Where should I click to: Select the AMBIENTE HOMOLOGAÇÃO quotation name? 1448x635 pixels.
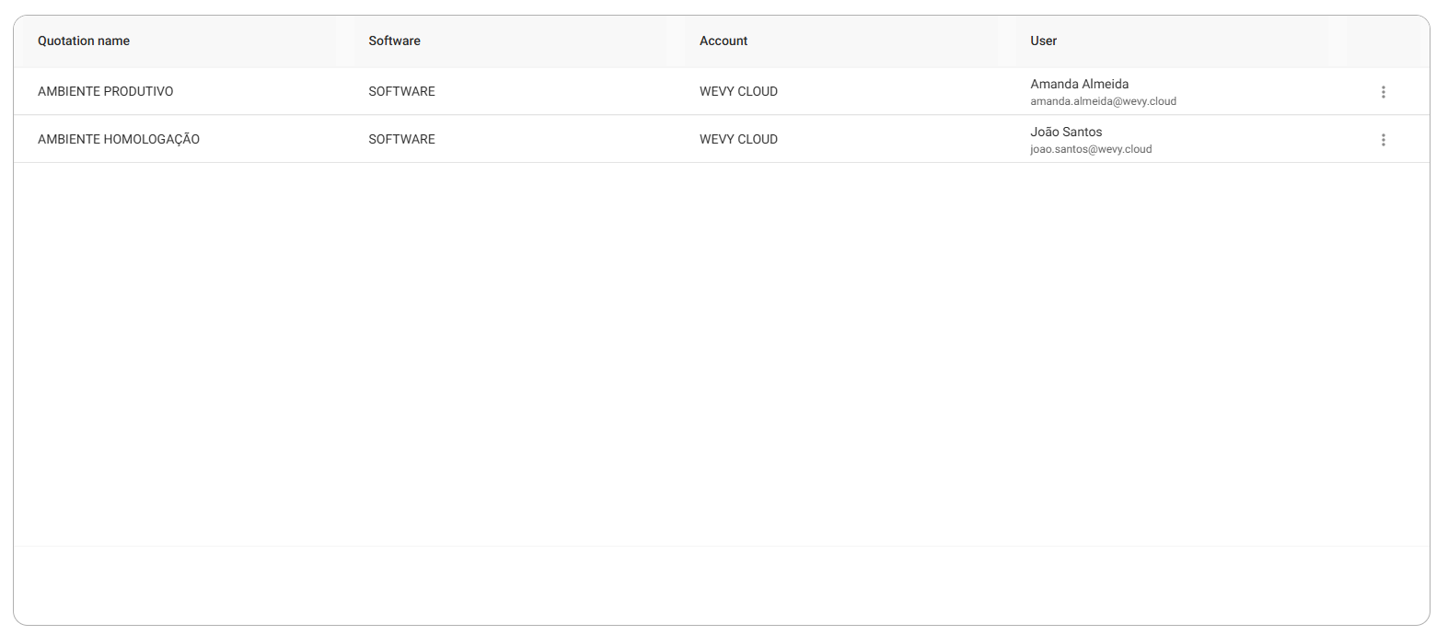tap(119, 139)
